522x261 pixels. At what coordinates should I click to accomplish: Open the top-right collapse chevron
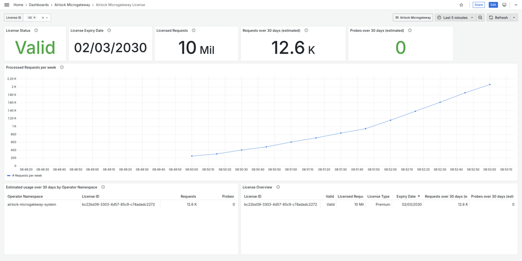click(516, 5)
